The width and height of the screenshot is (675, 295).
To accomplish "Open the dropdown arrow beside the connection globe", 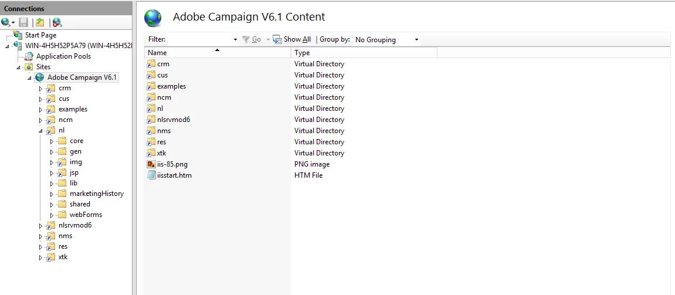I will pos(13,22).
